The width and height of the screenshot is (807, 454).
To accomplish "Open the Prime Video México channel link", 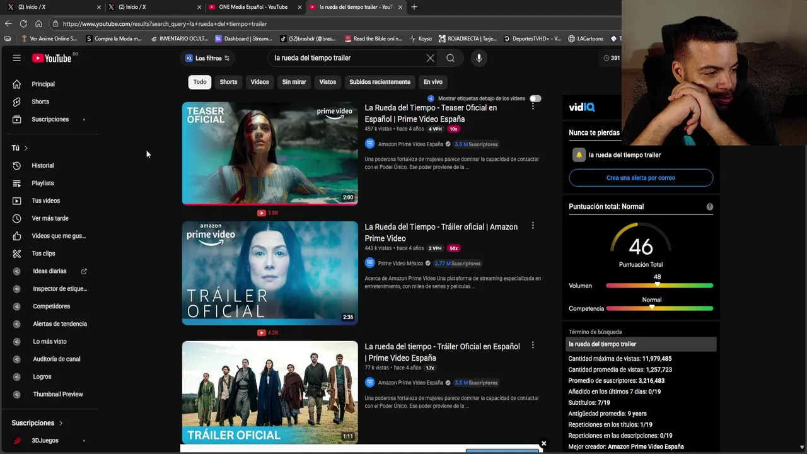I will pos(400,263).
